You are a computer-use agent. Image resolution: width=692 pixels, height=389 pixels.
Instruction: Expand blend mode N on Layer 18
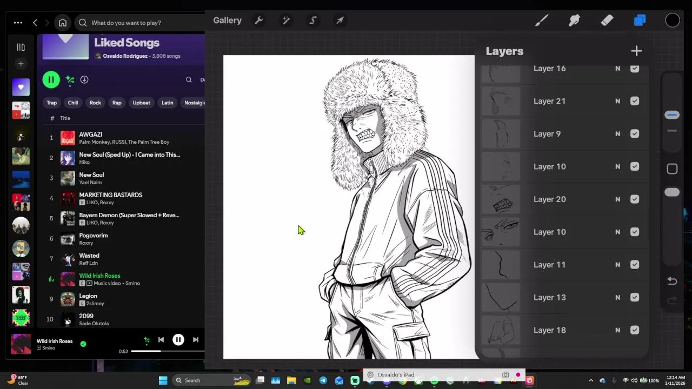click(x=617, y=330)
